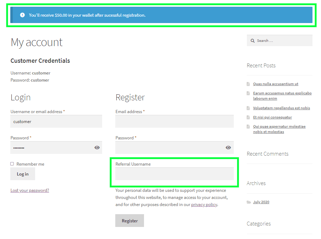Click the info icon in the blue notice banner
This screenshot has height=239, width=321.
(x=22, y=15)
